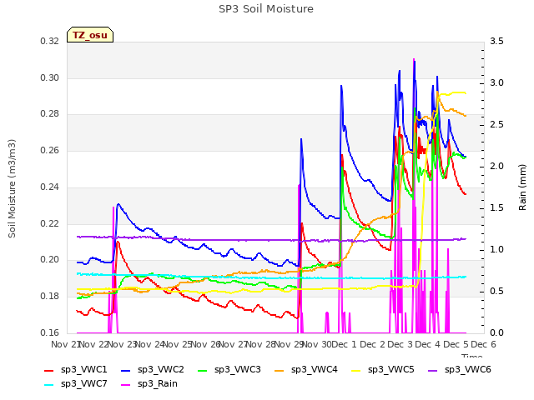This screenshot has height=400, width=534.
Task: Click the Dec 5 date label
Action: click(x=456, y=344)
